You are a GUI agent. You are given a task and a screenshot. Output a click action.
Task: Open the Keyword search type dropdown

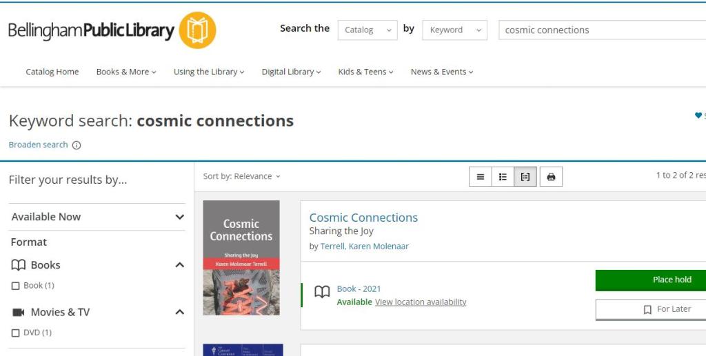[454, 30]
